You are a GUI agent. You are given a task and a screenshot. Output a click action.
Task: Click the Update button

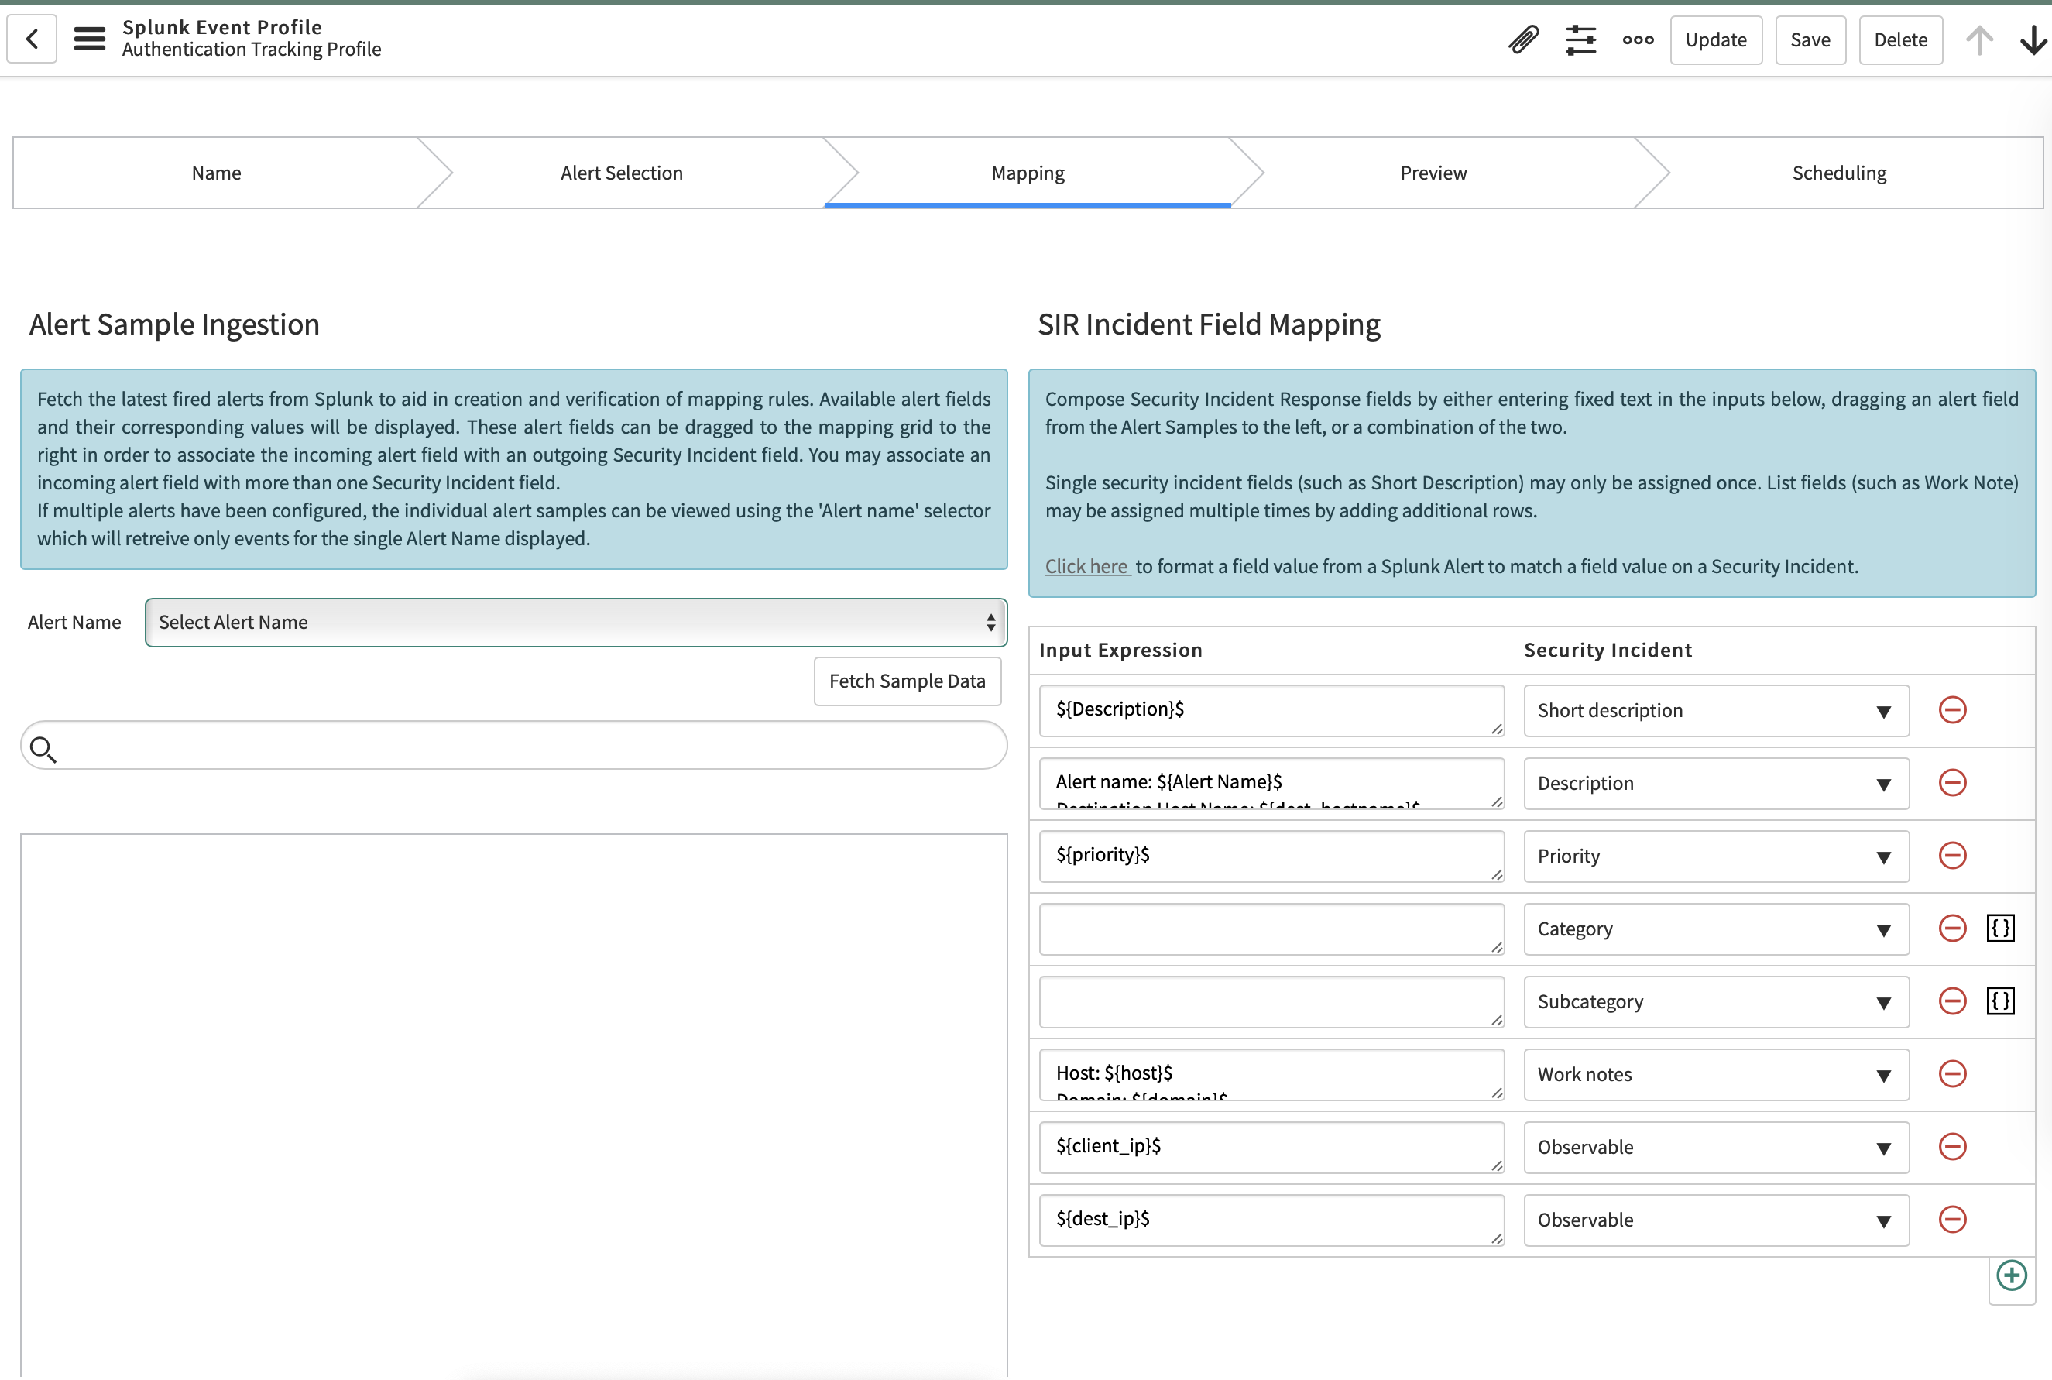(1716, 40)
